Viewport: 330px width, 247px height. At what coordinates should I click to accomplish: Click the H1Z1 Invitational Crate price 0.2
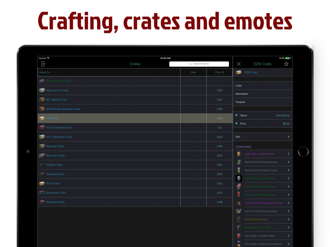click(219, 127)
